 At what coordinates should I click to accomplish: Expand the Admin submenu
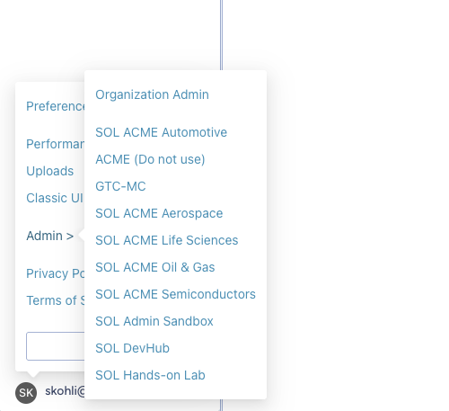point(50,236)
